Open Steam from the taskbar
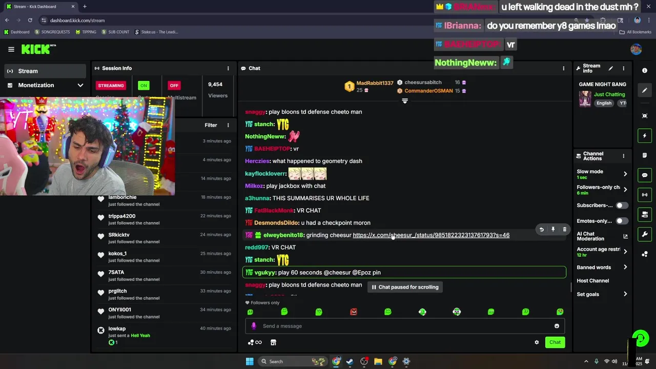The image size is (656, 369). pyautogui.click(x=350, y=361)
